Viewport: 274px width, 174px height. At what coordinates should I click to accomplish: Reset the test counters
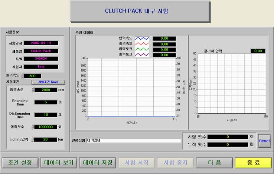coord(264,141)
